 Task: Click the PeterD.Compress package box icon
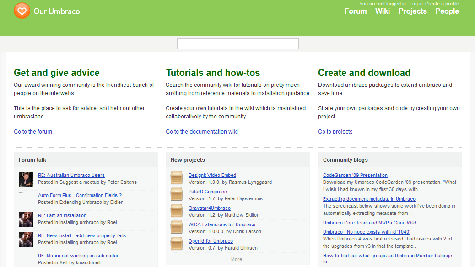click(176, 194)
